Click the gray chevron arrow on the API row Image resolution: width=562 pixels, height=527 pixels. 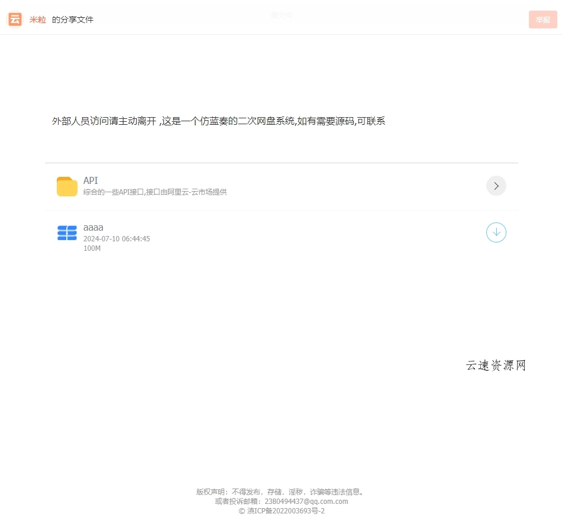coord(496,186)
